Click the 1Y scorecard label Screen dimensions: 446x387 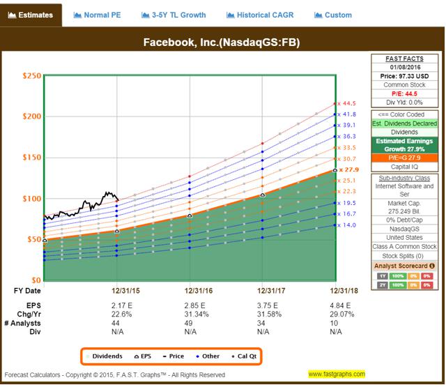[x=383, y=276]
